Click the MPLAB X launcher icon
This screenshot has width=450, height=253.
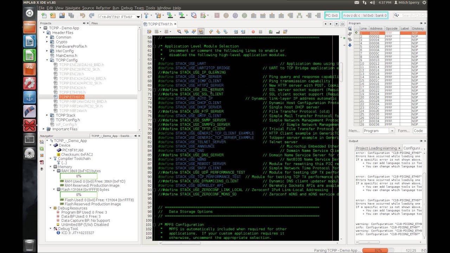pyautogui.click(x=30, y=125)
